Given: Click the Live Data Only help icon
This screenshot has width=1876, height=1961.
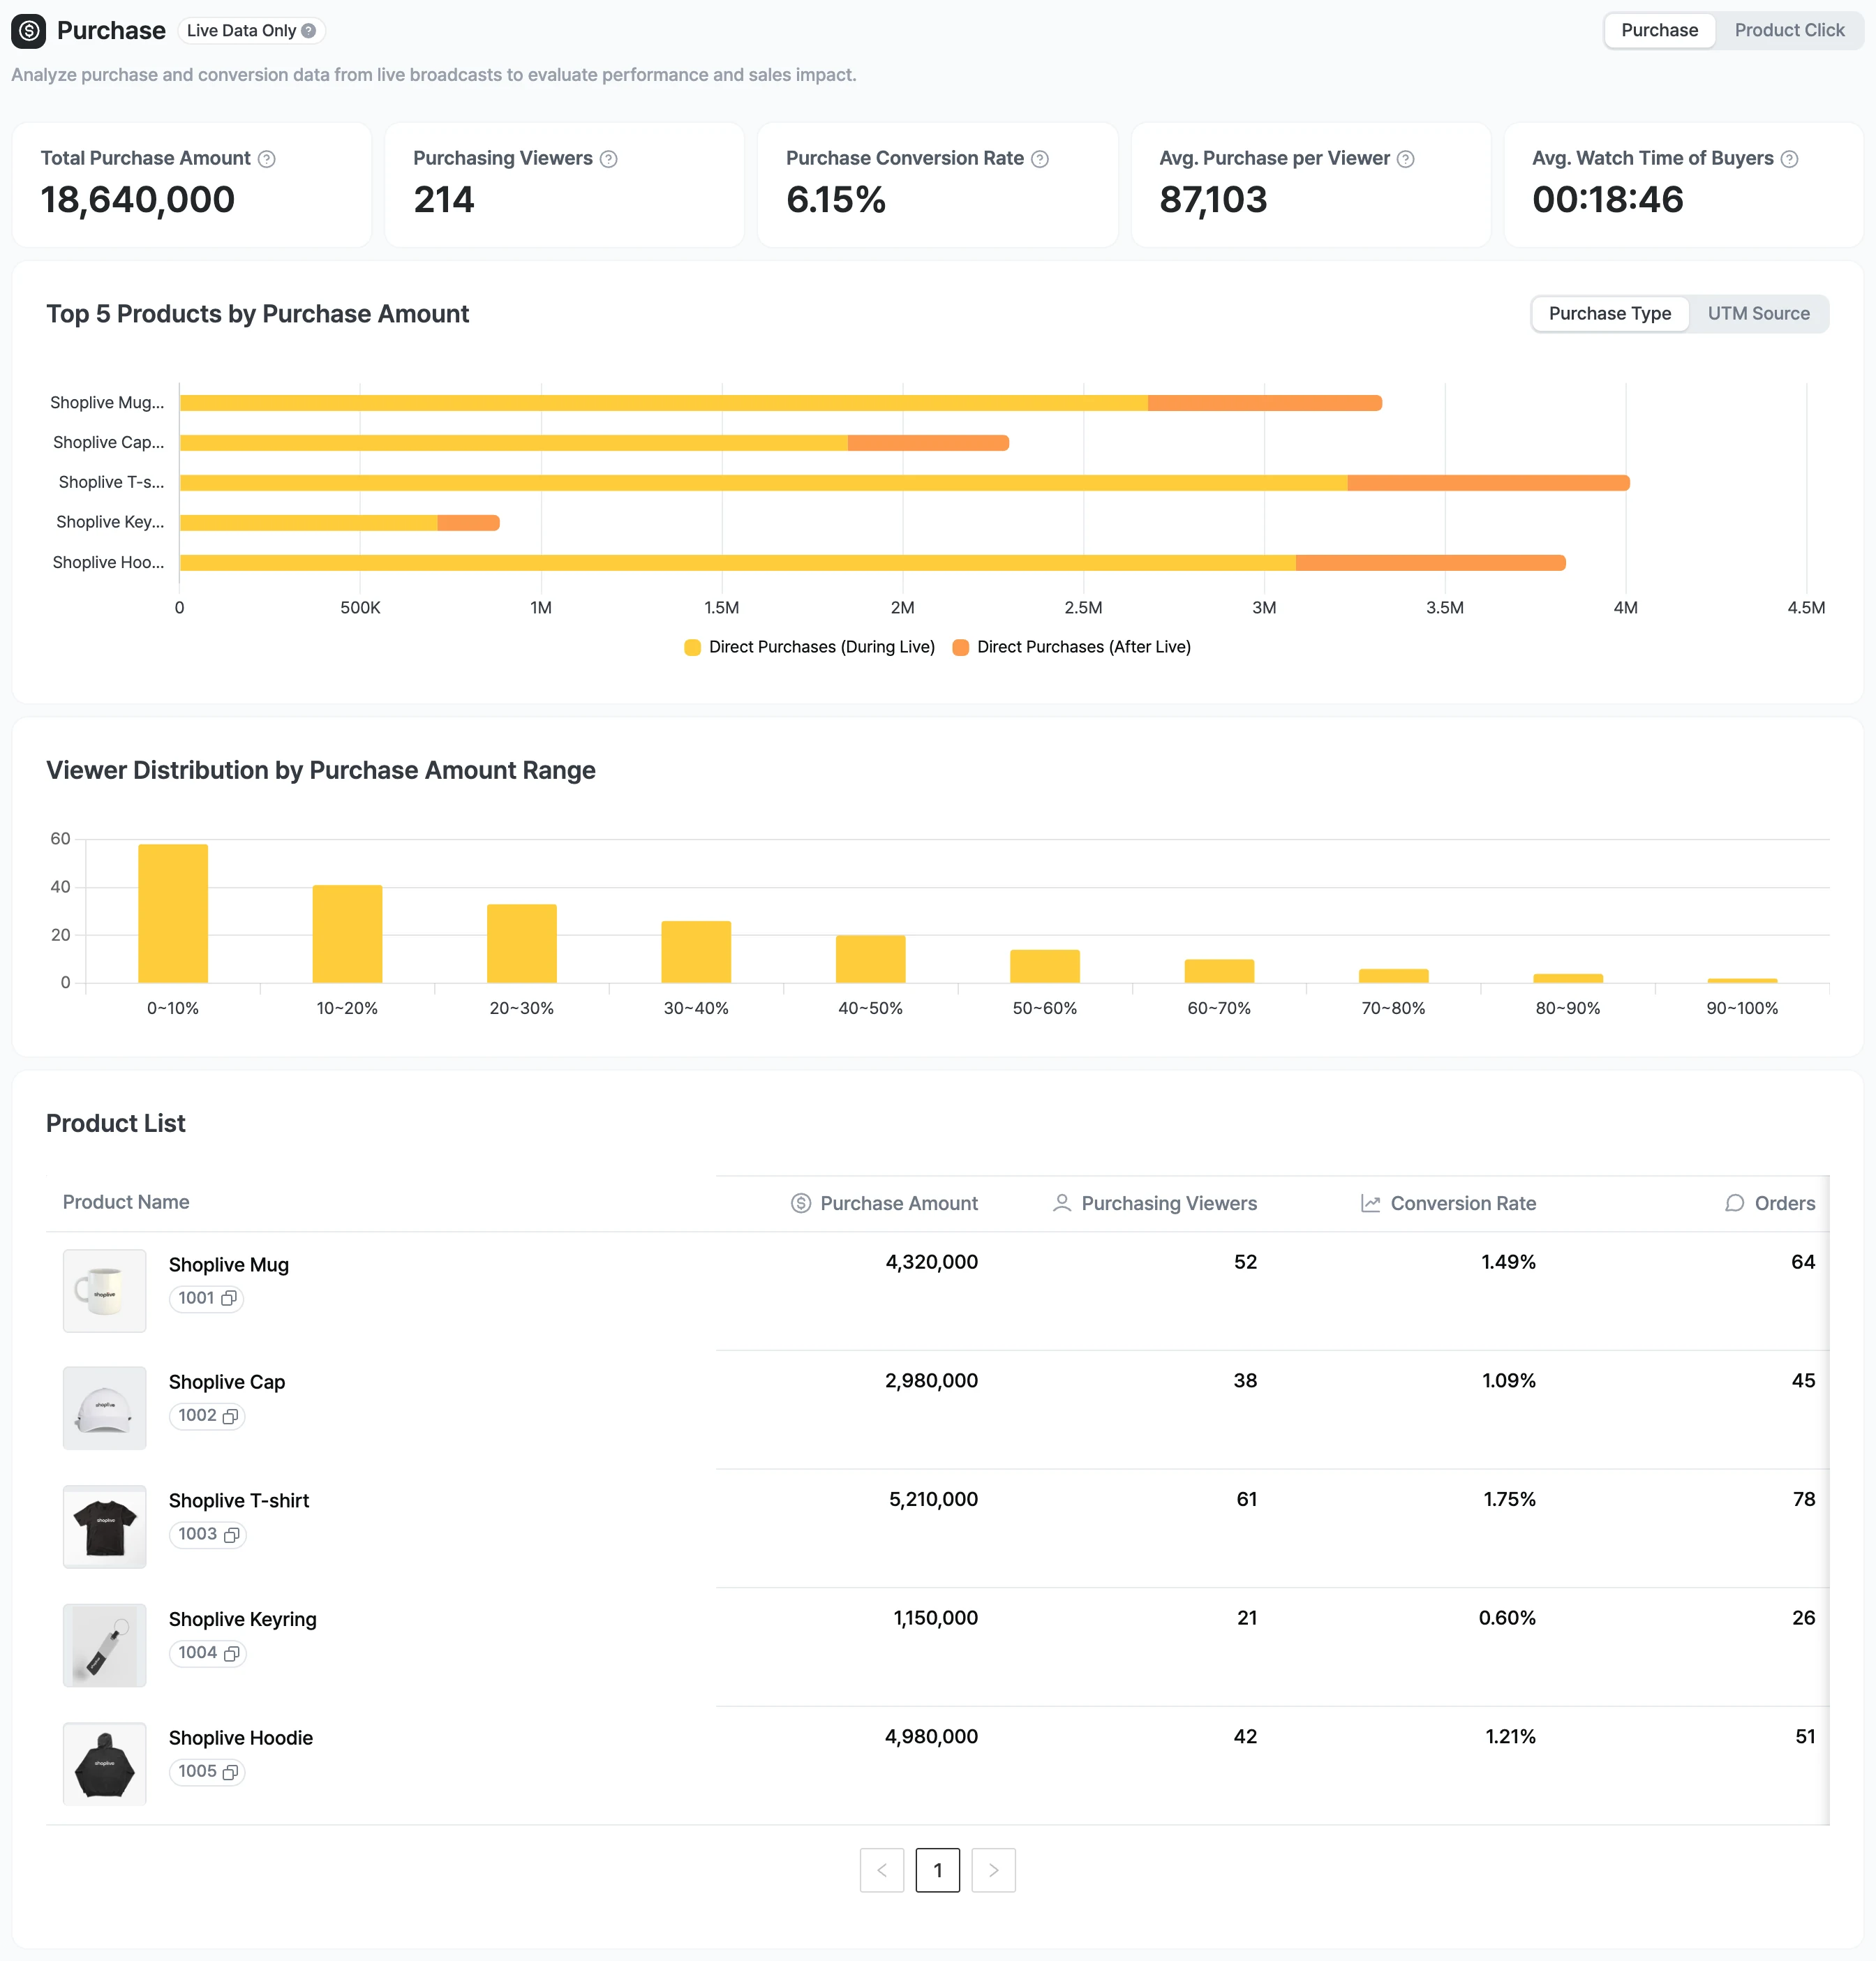Looking at the screenshot, I should pyautogui.click(x=309, y=31).
